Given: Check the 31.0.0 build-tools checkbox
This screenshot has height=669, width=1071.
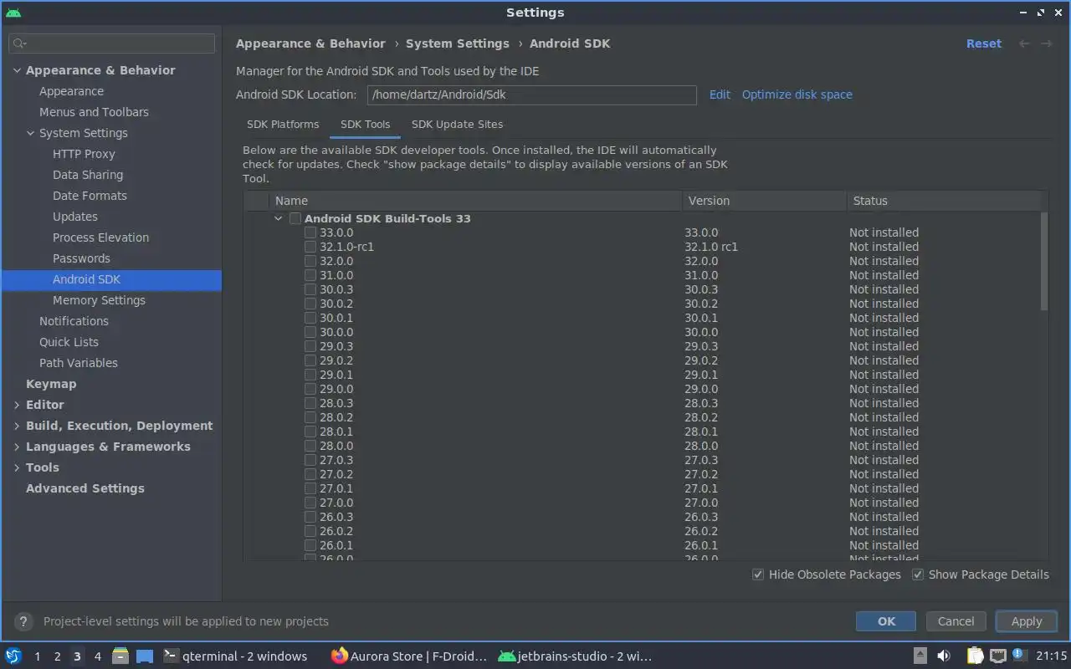Looking at the screenshot, I should (x=310, y=275).
